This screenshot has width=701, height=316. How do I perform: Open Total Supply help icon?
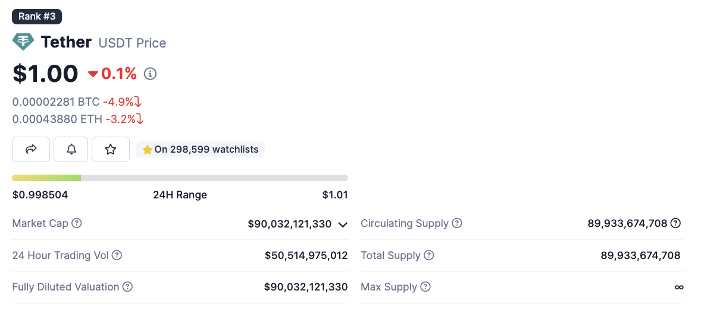[428, 255]
